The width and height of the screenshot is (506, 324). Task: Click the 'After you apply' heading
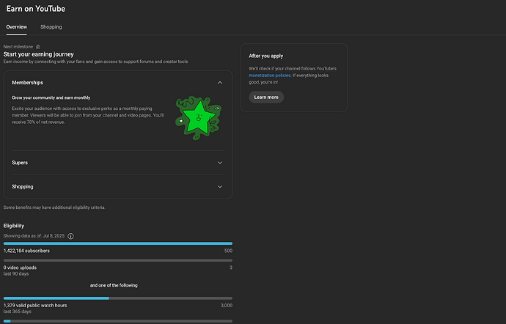click(266, 56)
